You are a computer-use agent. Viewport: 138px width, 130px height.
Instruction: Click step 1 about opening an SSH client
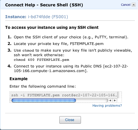[x=71, y=37]
